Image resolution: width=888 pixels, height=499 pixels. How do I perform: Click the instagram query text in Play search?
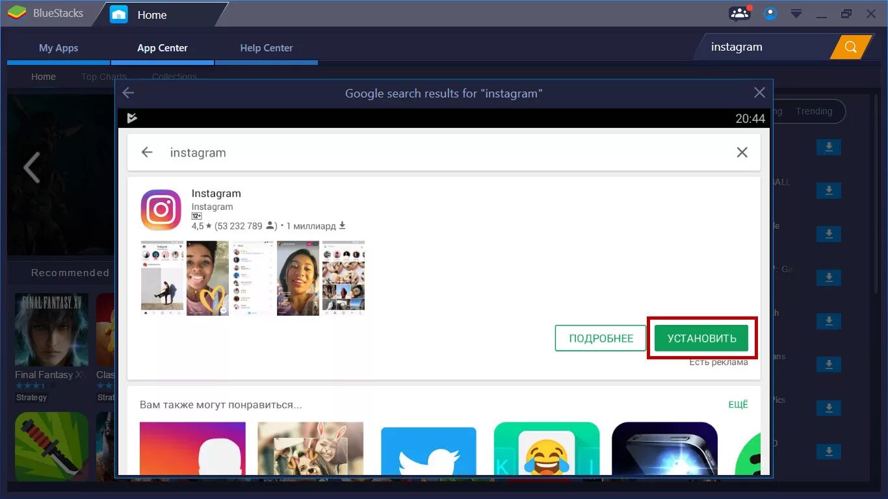[198, 153]
